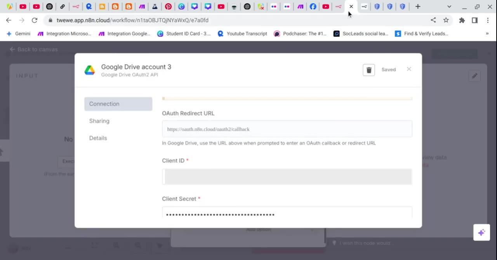Viewport: 497px width, 260px height.
Task: Go back with browser back arrow
Action: [x=9, y=20]
